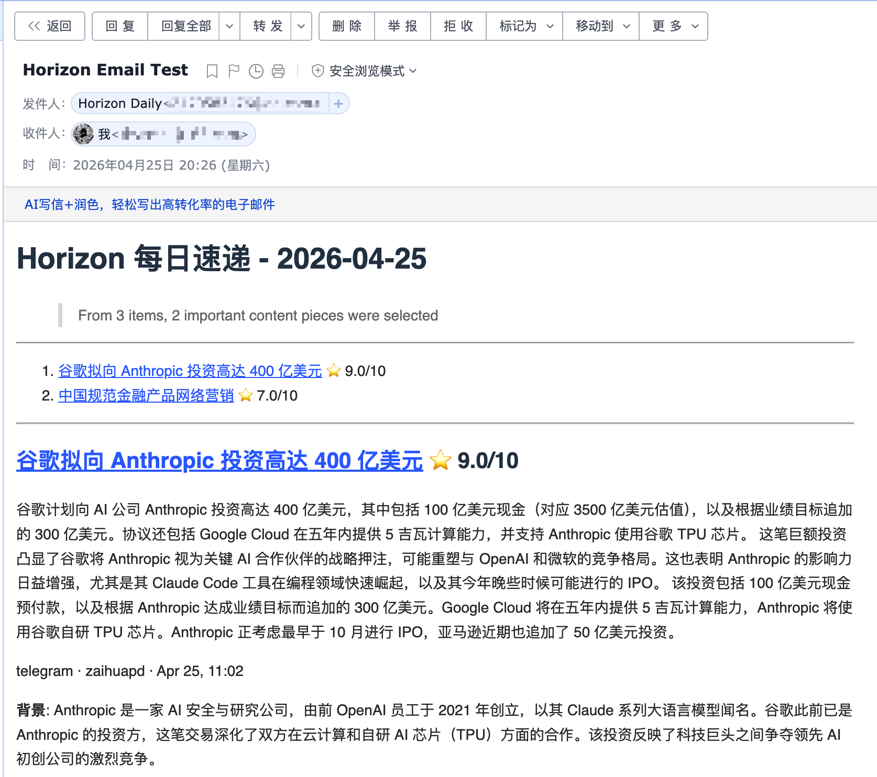Select the Horizon Daily sender chip
Screen dimensions: 877x777
coord(200,104)
